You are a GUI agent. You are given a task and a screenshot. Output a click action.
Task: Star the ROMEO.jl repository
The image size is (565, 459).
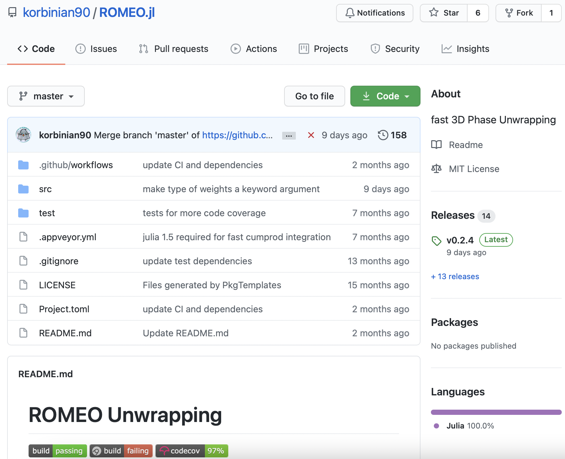click(x=444, y=13)
